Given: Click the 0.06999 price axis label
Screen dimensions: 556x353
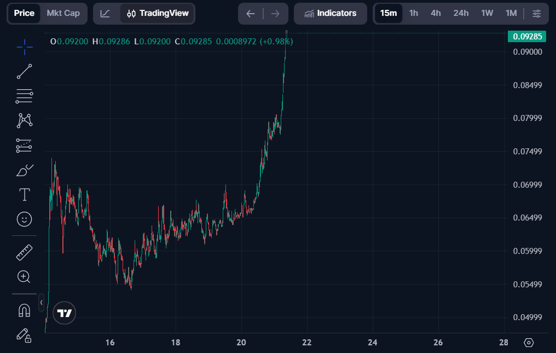Looking at the screenshot, I should click(528, 184).
